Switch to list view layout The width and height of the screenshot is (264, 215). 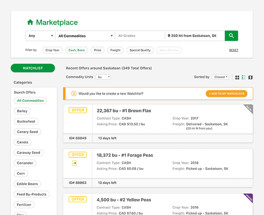click(244, 77)
